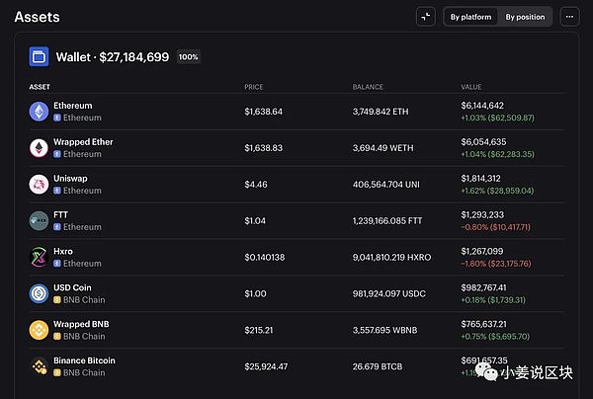The height and width of the screenshot is (399, 593).
Task: Click the Binance Bitcoin icon
Action: tap(39, 366)
